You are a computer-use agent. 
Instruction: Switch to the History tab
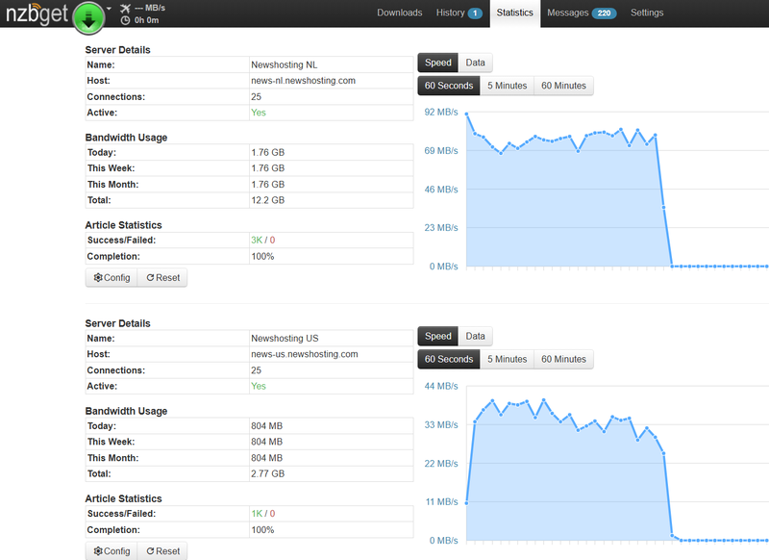coord(450,13)
